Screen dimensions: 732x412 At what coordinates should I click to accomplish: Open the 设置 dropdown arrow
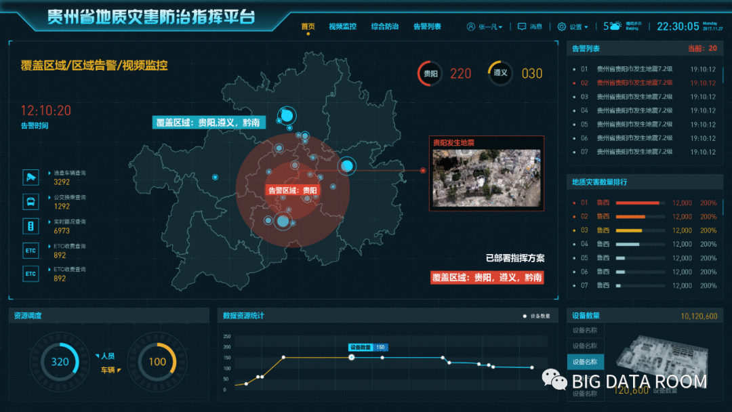586,27
